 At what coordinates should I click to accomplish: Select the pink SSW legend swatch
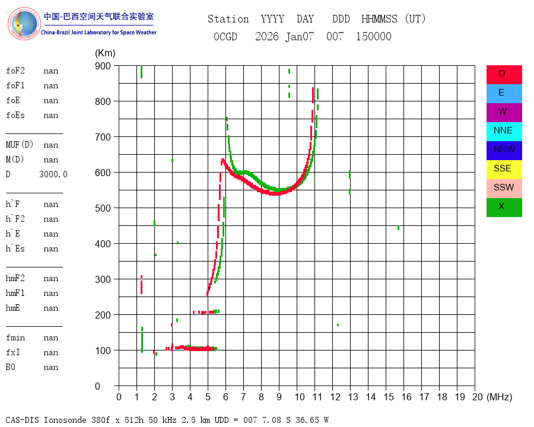pyautogui.click(x=504, y=189)
